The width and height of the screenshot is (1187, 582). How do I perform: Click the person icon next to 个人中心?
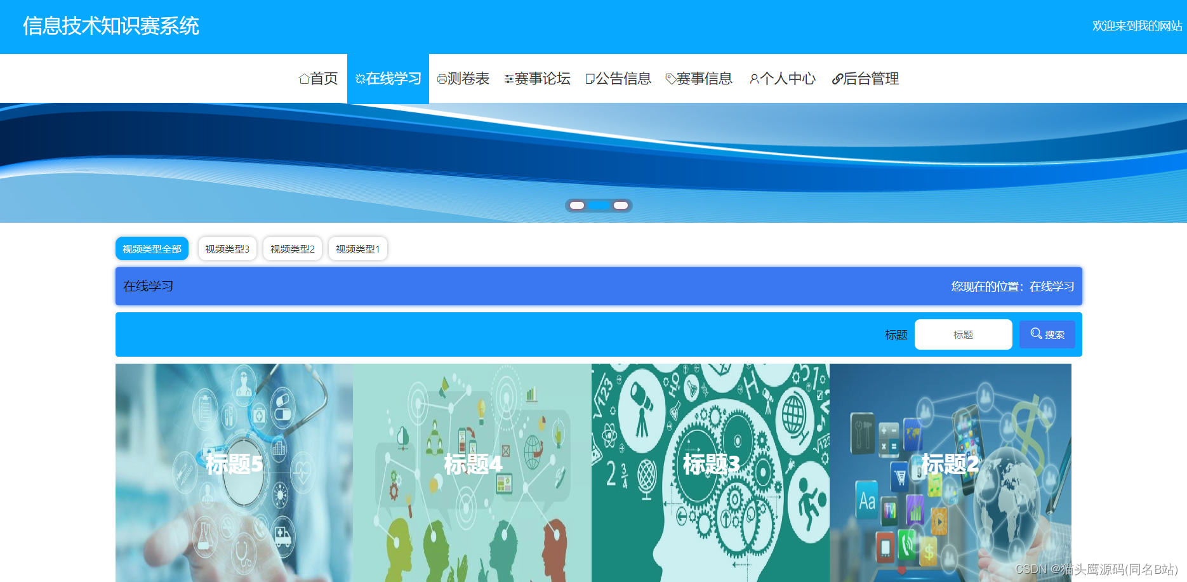pyautogui.click(x=754, y=78)
